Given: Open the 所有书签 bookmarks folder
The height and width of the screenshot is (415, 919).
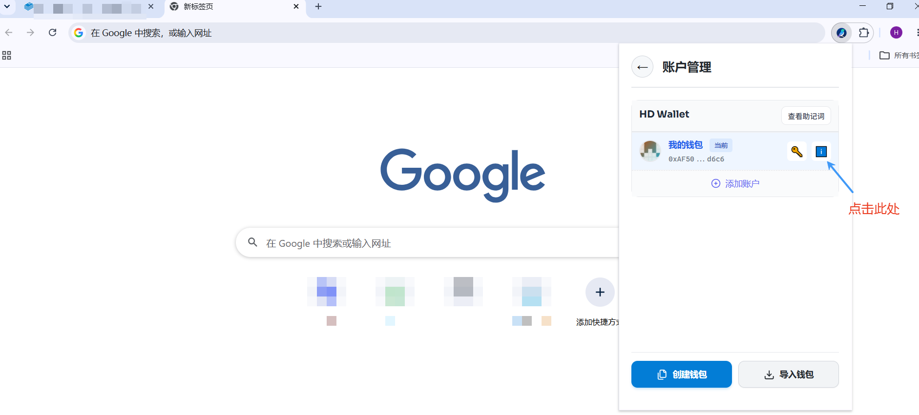Looking at the screenshot, I should pyautogui.click(x=899, y=56).
